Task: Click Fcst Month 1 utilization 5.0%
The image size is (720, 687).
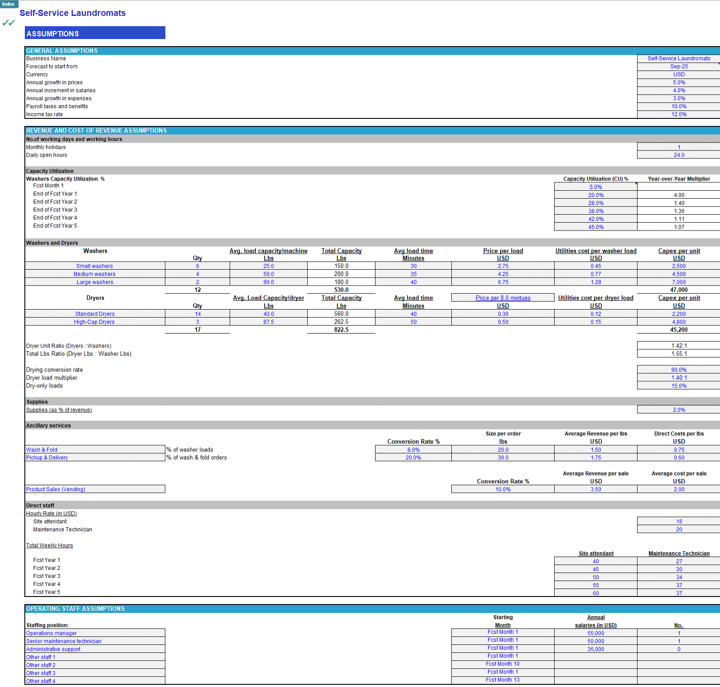Action: click(x=596, y=187)
